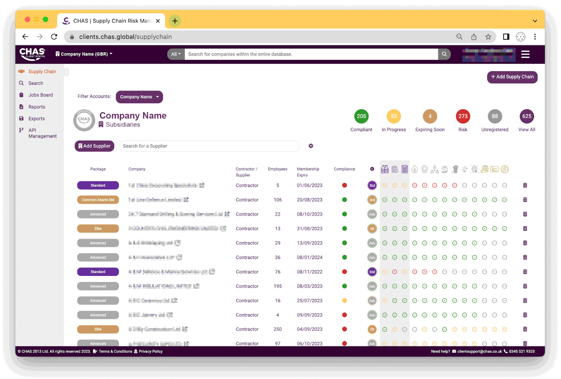Viewport: 561px width, 379px height.
Task: Go to Reports in the sidebar
Action: (37, 107)
